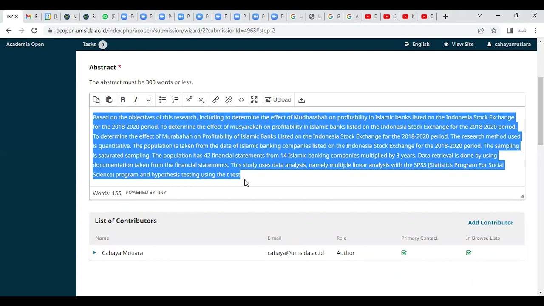This screenshot has height=306, width=544.
Task: Insert a bullet list in abstract
Action: [x=162, y=100]
